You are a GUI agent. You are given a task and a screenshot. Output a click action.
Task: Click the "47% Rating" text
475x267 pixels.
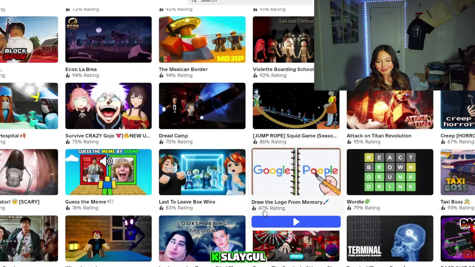coord(272,208)
